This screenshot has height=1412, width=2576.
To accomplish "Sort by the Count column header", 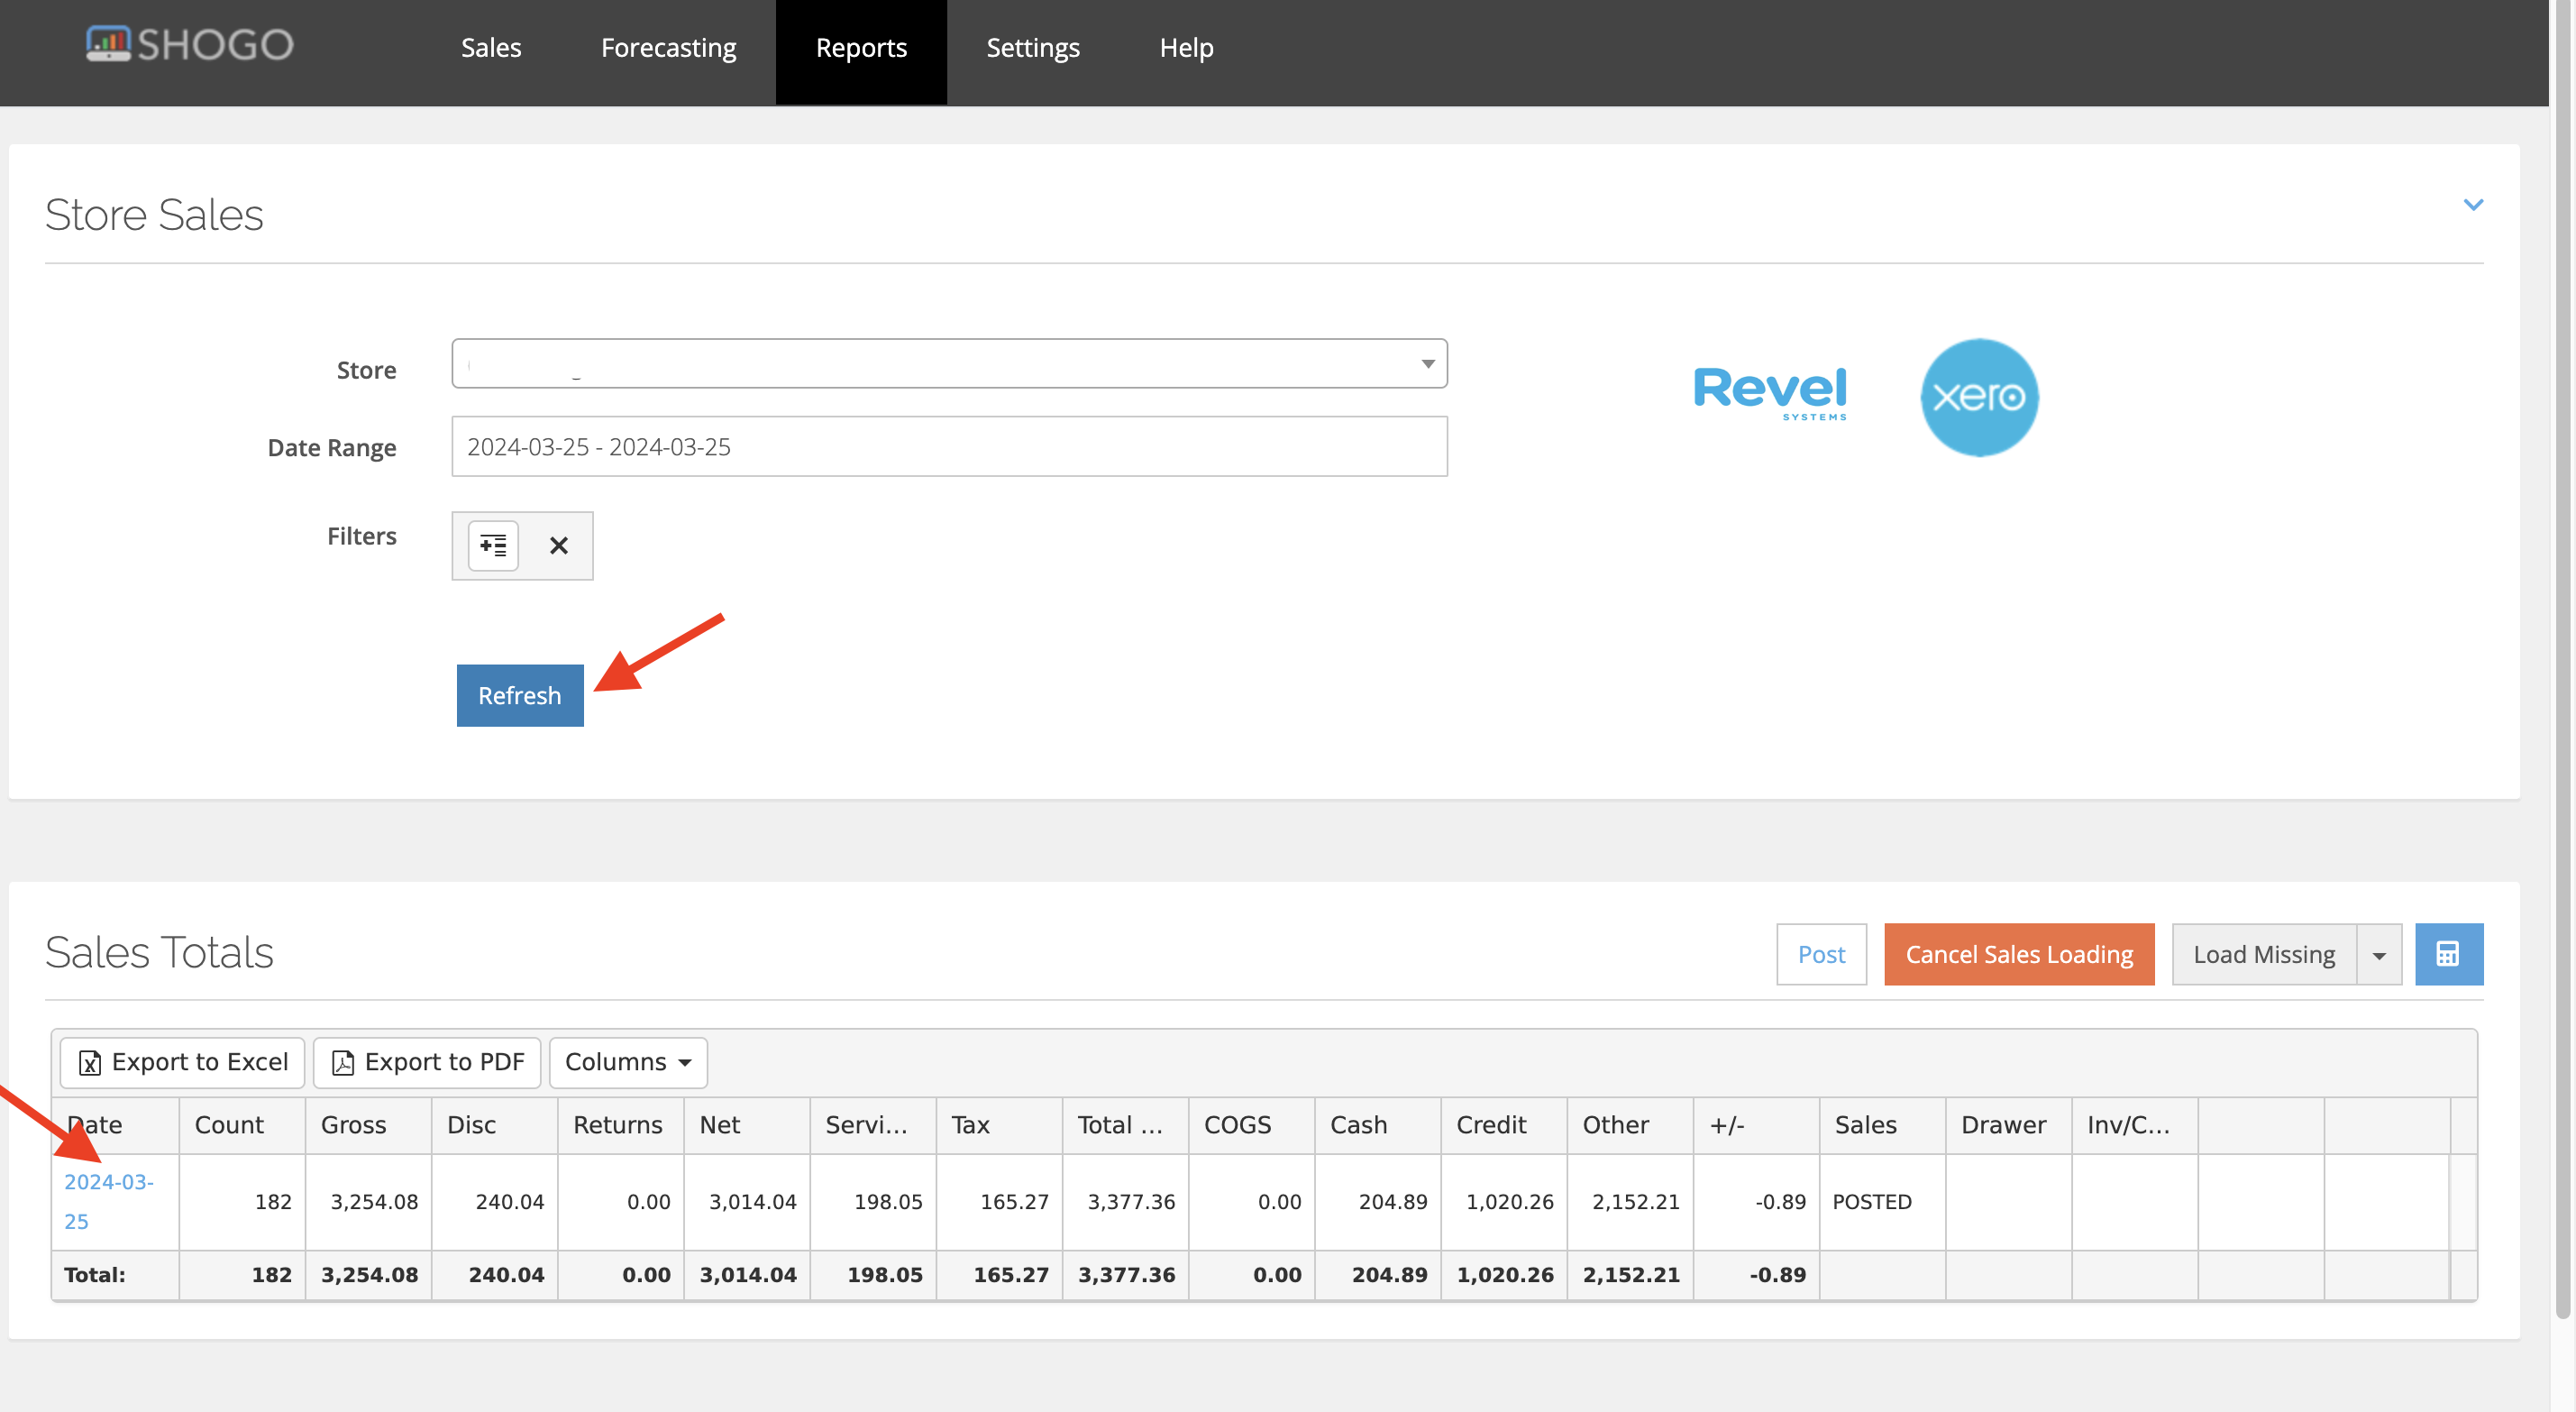I will coord(242,1126).
